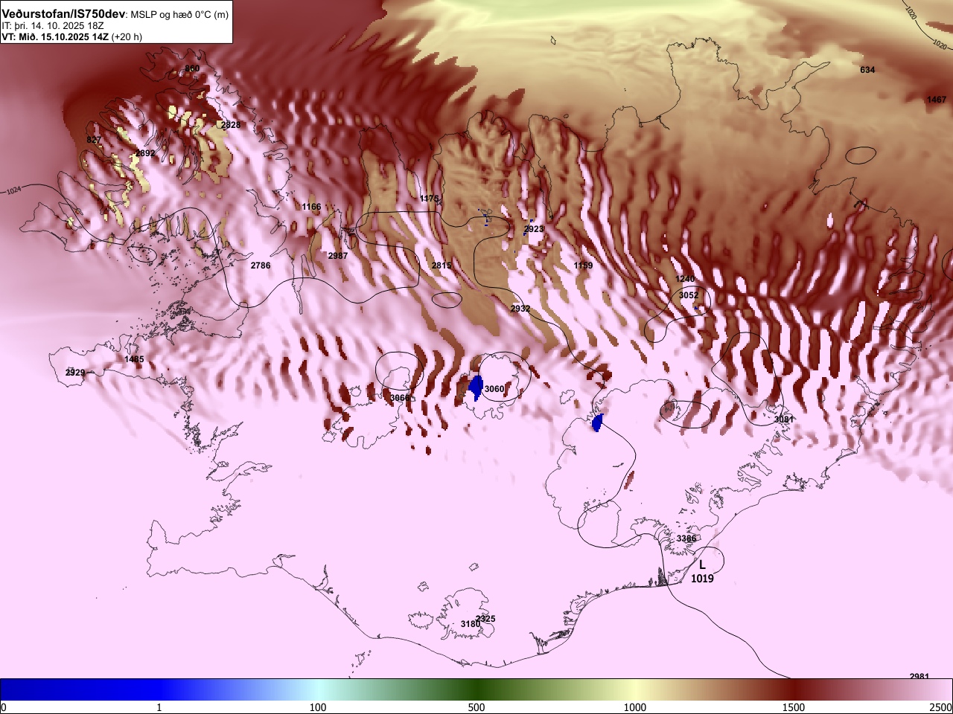Click the colorbar tick label '2500'
This screenshot has width=953, height=714.
click(x=941, y=707)
